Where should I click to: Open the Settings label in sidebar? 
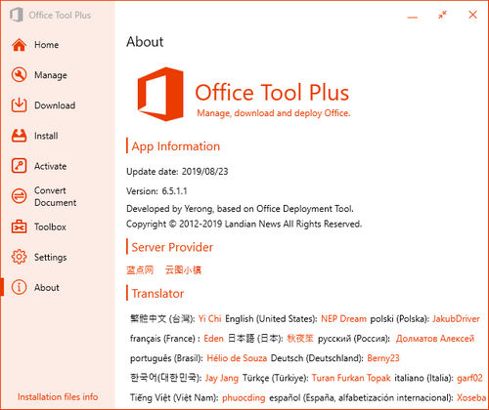point(51,258)
